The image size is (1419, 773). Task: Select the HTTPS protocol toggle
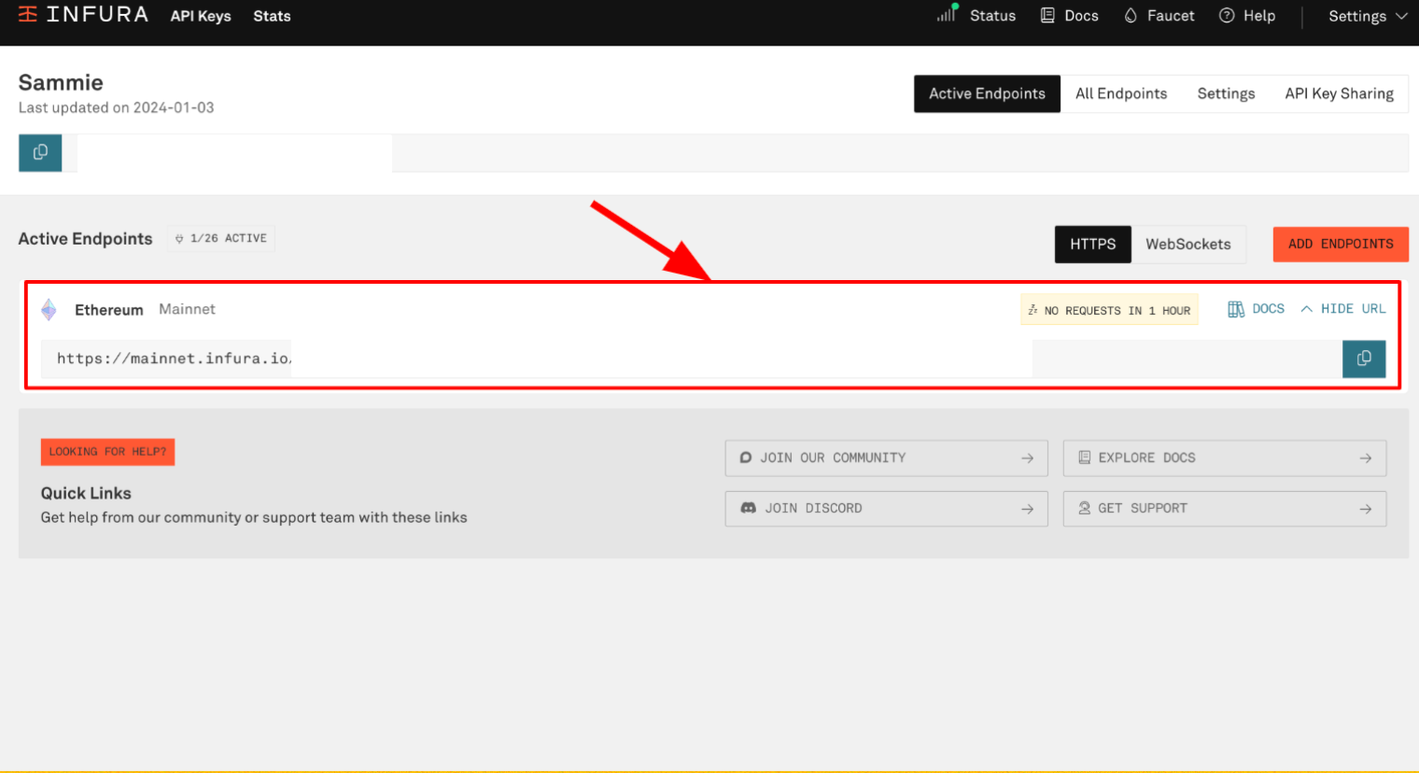click(x=1092, y=244)
